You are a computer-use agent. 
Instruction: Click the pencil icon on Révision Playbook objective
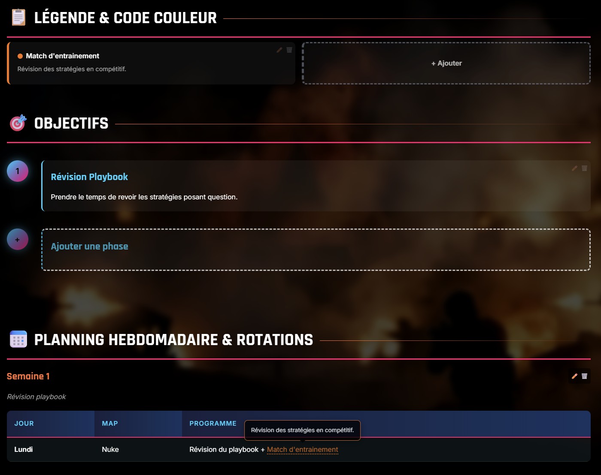pyautogui.click(x=574, y=168)
